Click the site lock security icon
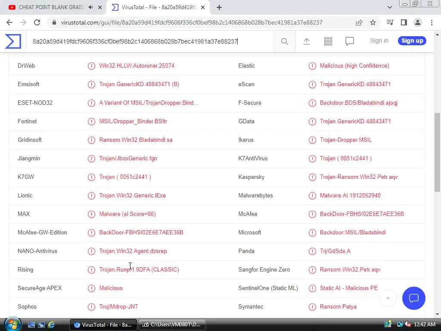This screenshot has height=331, width=441. (54, 22)
